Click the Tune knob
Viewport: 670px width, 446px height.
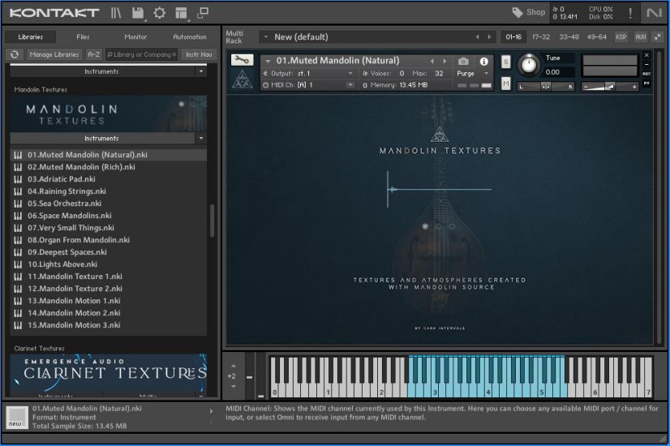pyautogui.click(x=529, y=65)
